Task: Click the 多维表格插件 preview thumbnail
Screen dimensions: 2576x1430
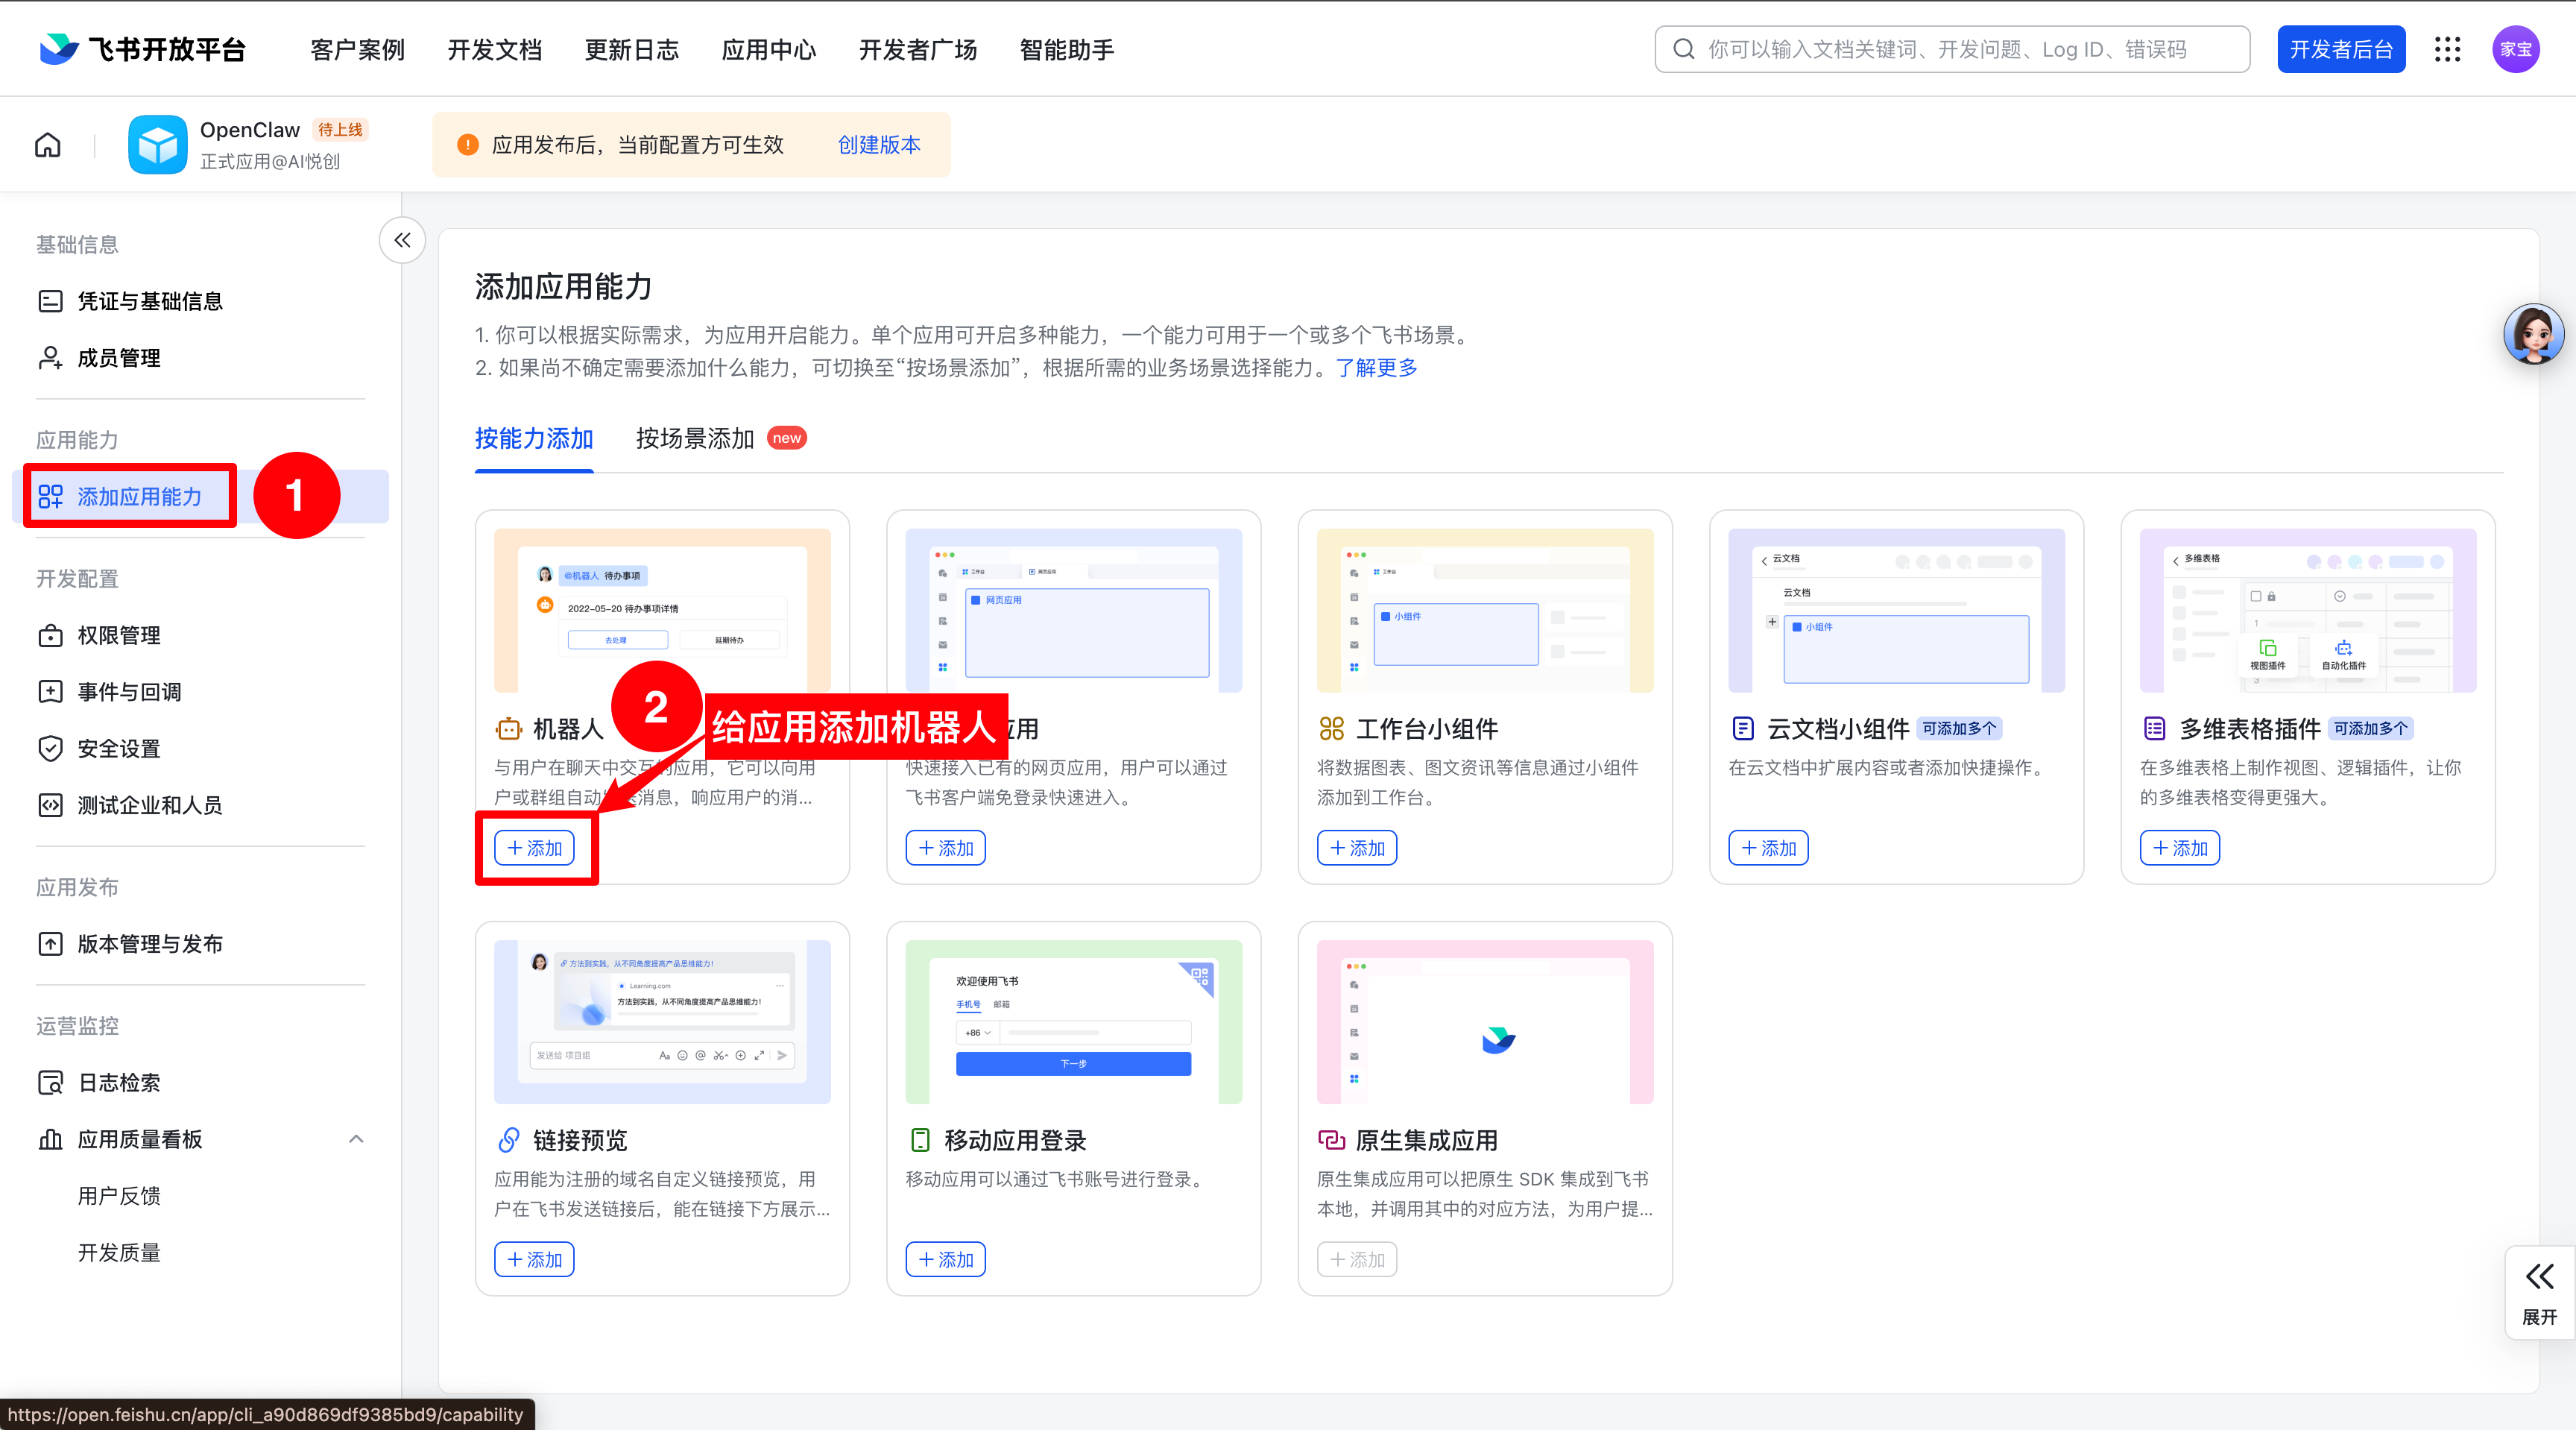Action: pyautogui.click(x=2308, y=610)
